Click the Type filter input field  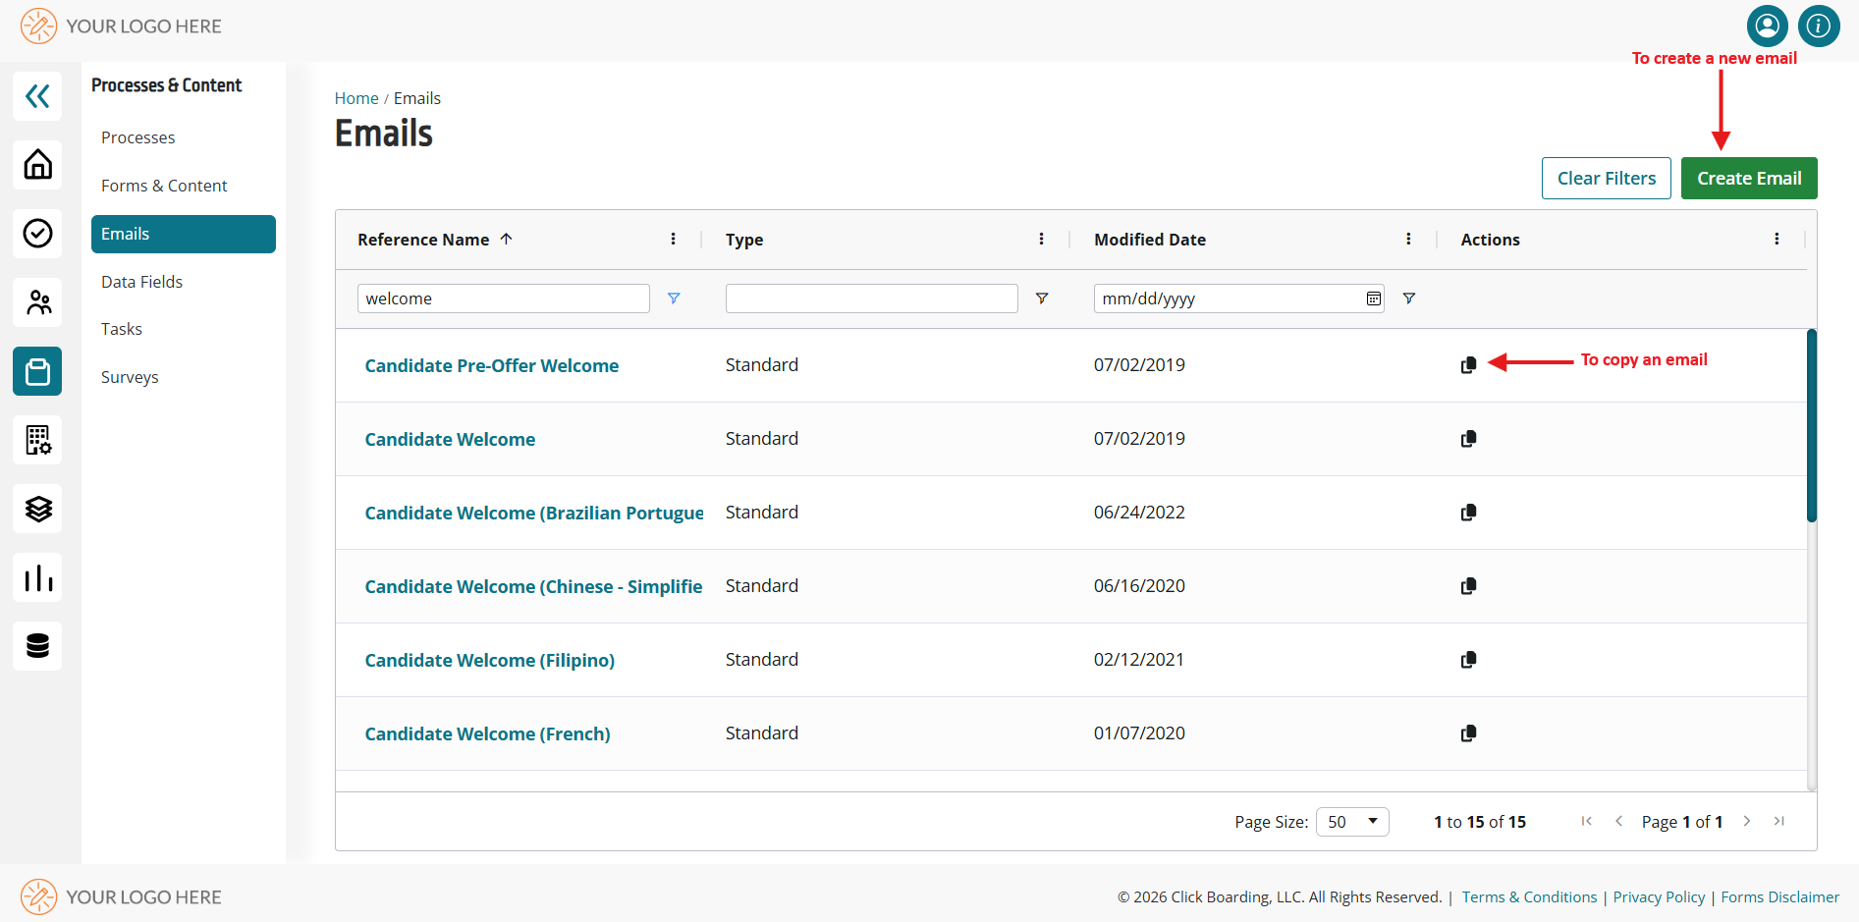(872, 298)
